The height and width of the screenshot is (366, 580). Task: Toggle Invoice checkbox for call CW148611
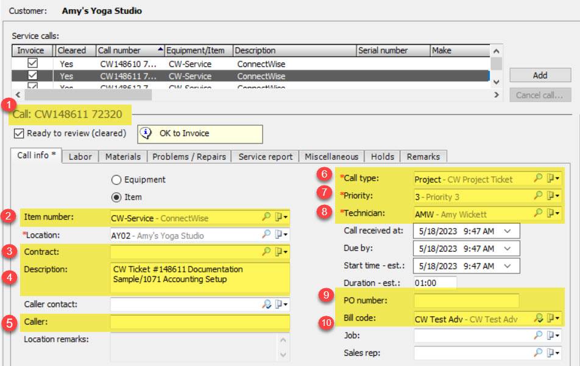pos(32,75)
